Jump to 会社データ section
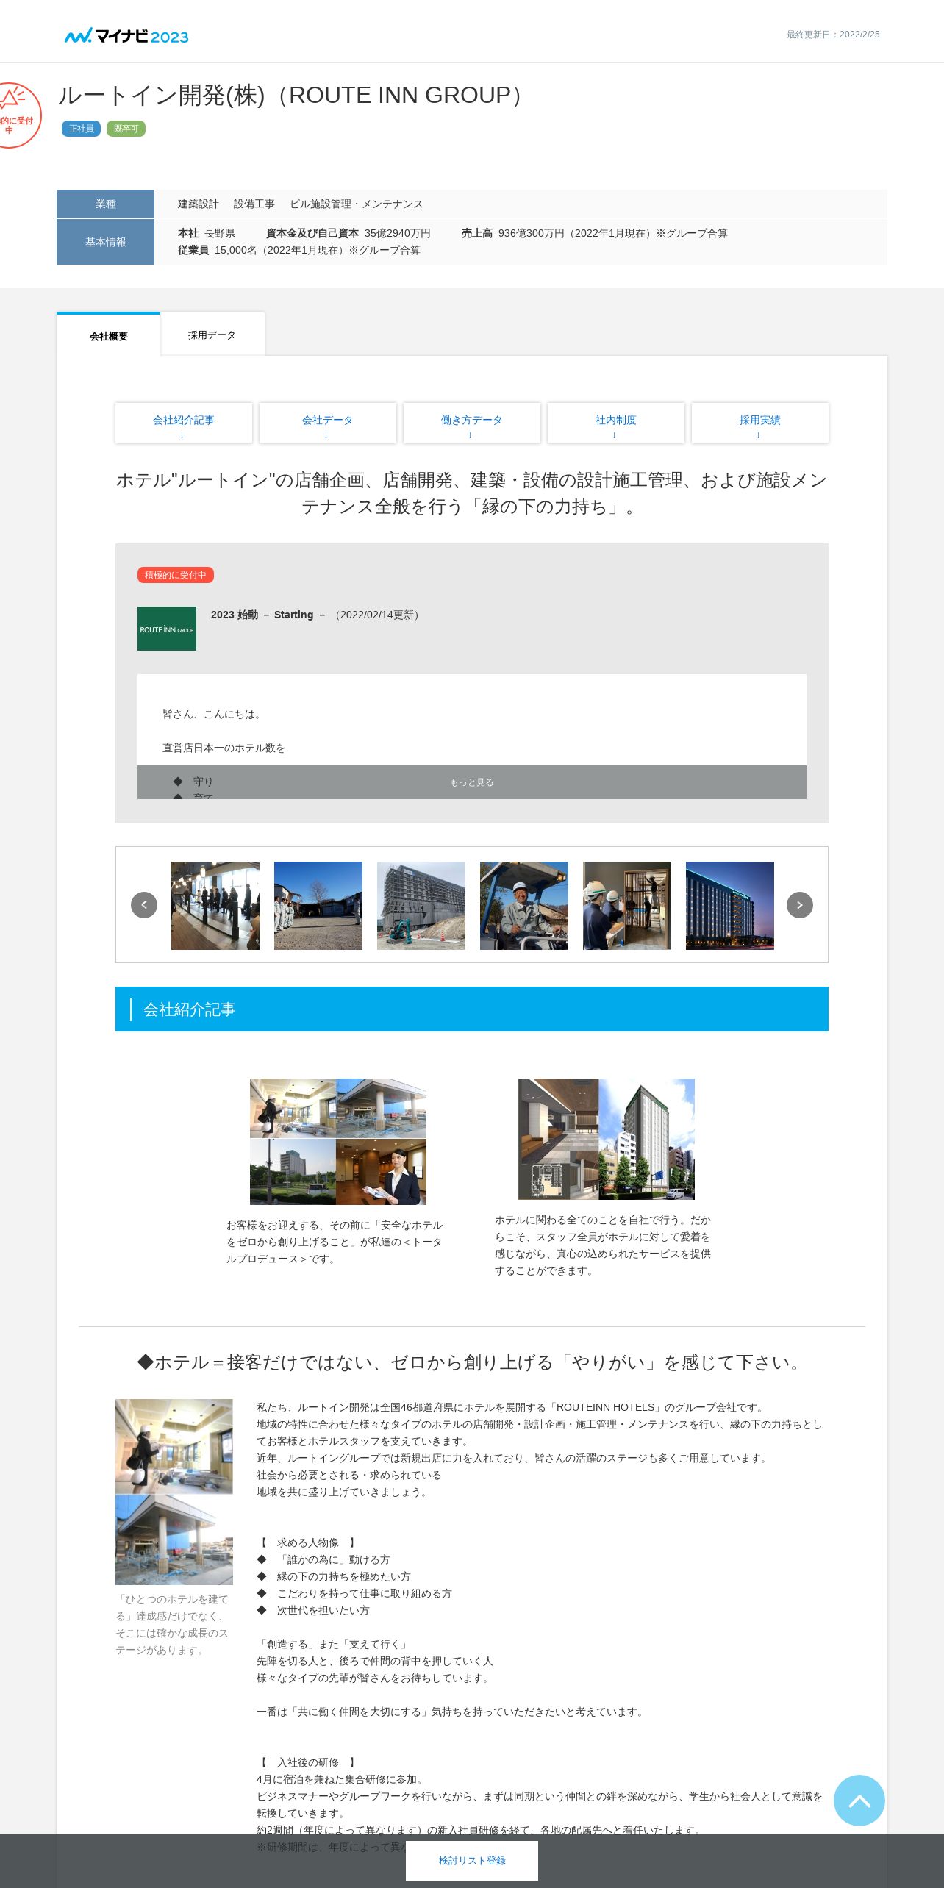 point(328,423)
